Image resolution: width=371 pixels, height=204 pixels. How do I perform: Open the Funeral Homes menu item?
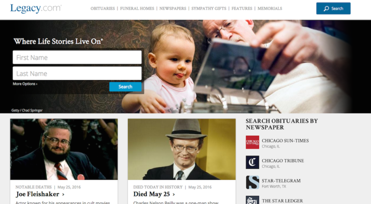[137, 9]
